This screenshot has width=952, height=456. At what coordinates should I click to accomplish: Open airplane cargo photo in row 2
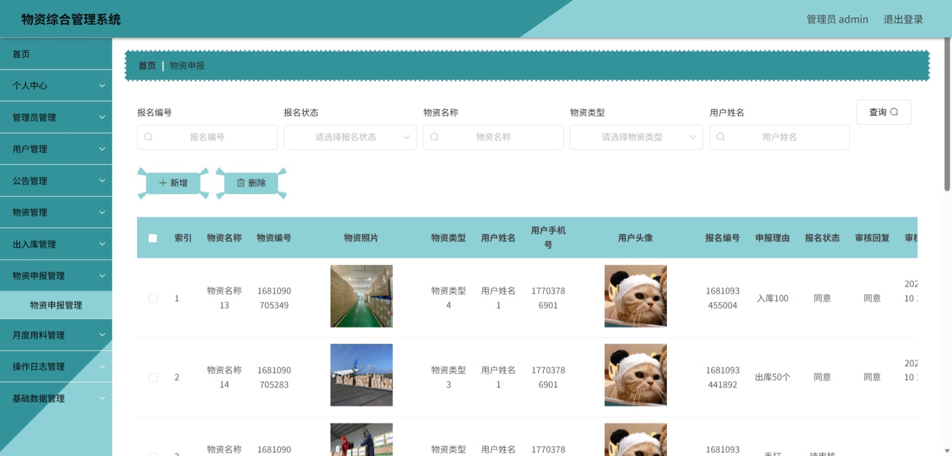pos(361,375)
